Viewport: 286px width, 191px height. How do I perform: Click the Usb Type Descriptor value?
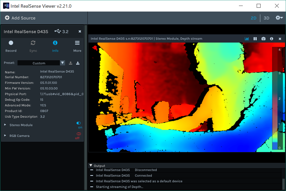[42, 116]
